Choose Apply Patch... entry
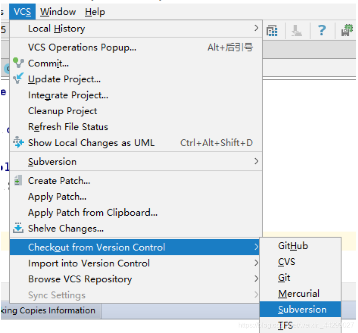 (x=136, y=197)
